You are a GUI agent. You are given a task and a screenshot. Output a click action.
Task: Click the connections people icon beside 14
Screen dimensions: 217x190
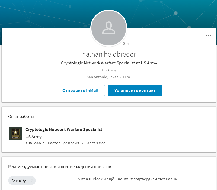(128, 77)
